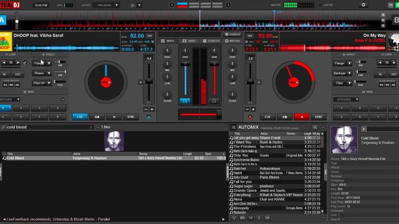Select the Cold Blood track row in results

tap(113, 158)
